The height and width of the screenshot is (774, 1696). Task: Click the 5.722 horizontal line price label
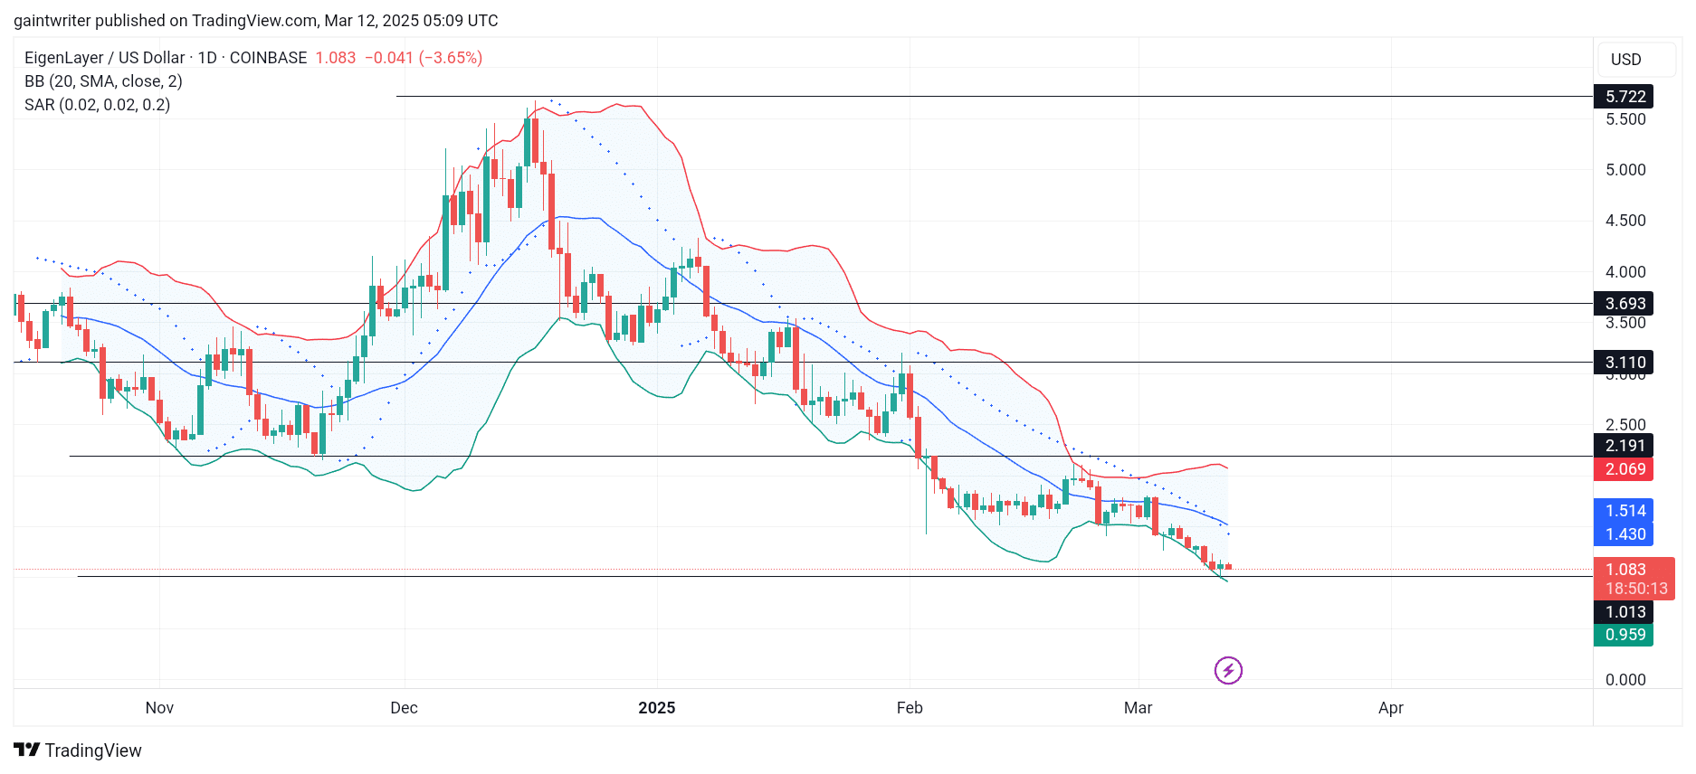tap(1624, 97)
